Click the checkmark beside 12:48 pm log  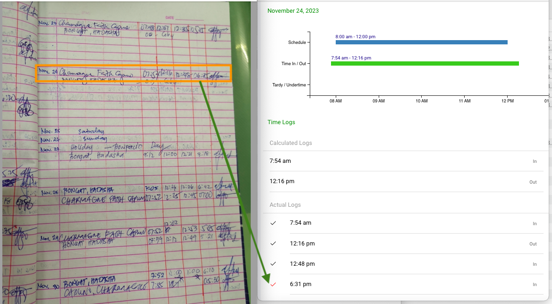[273, 264]
